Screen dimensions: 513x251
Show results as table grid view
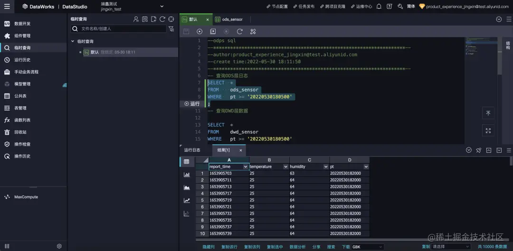point(187,161)
